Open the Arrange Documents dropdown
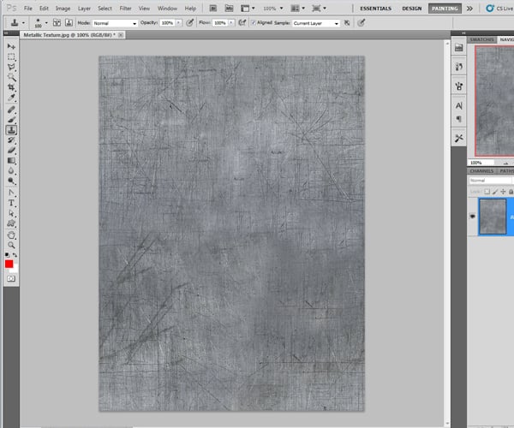Image resolution: width=514 pixels, height=428 pixels. point(298,9)
